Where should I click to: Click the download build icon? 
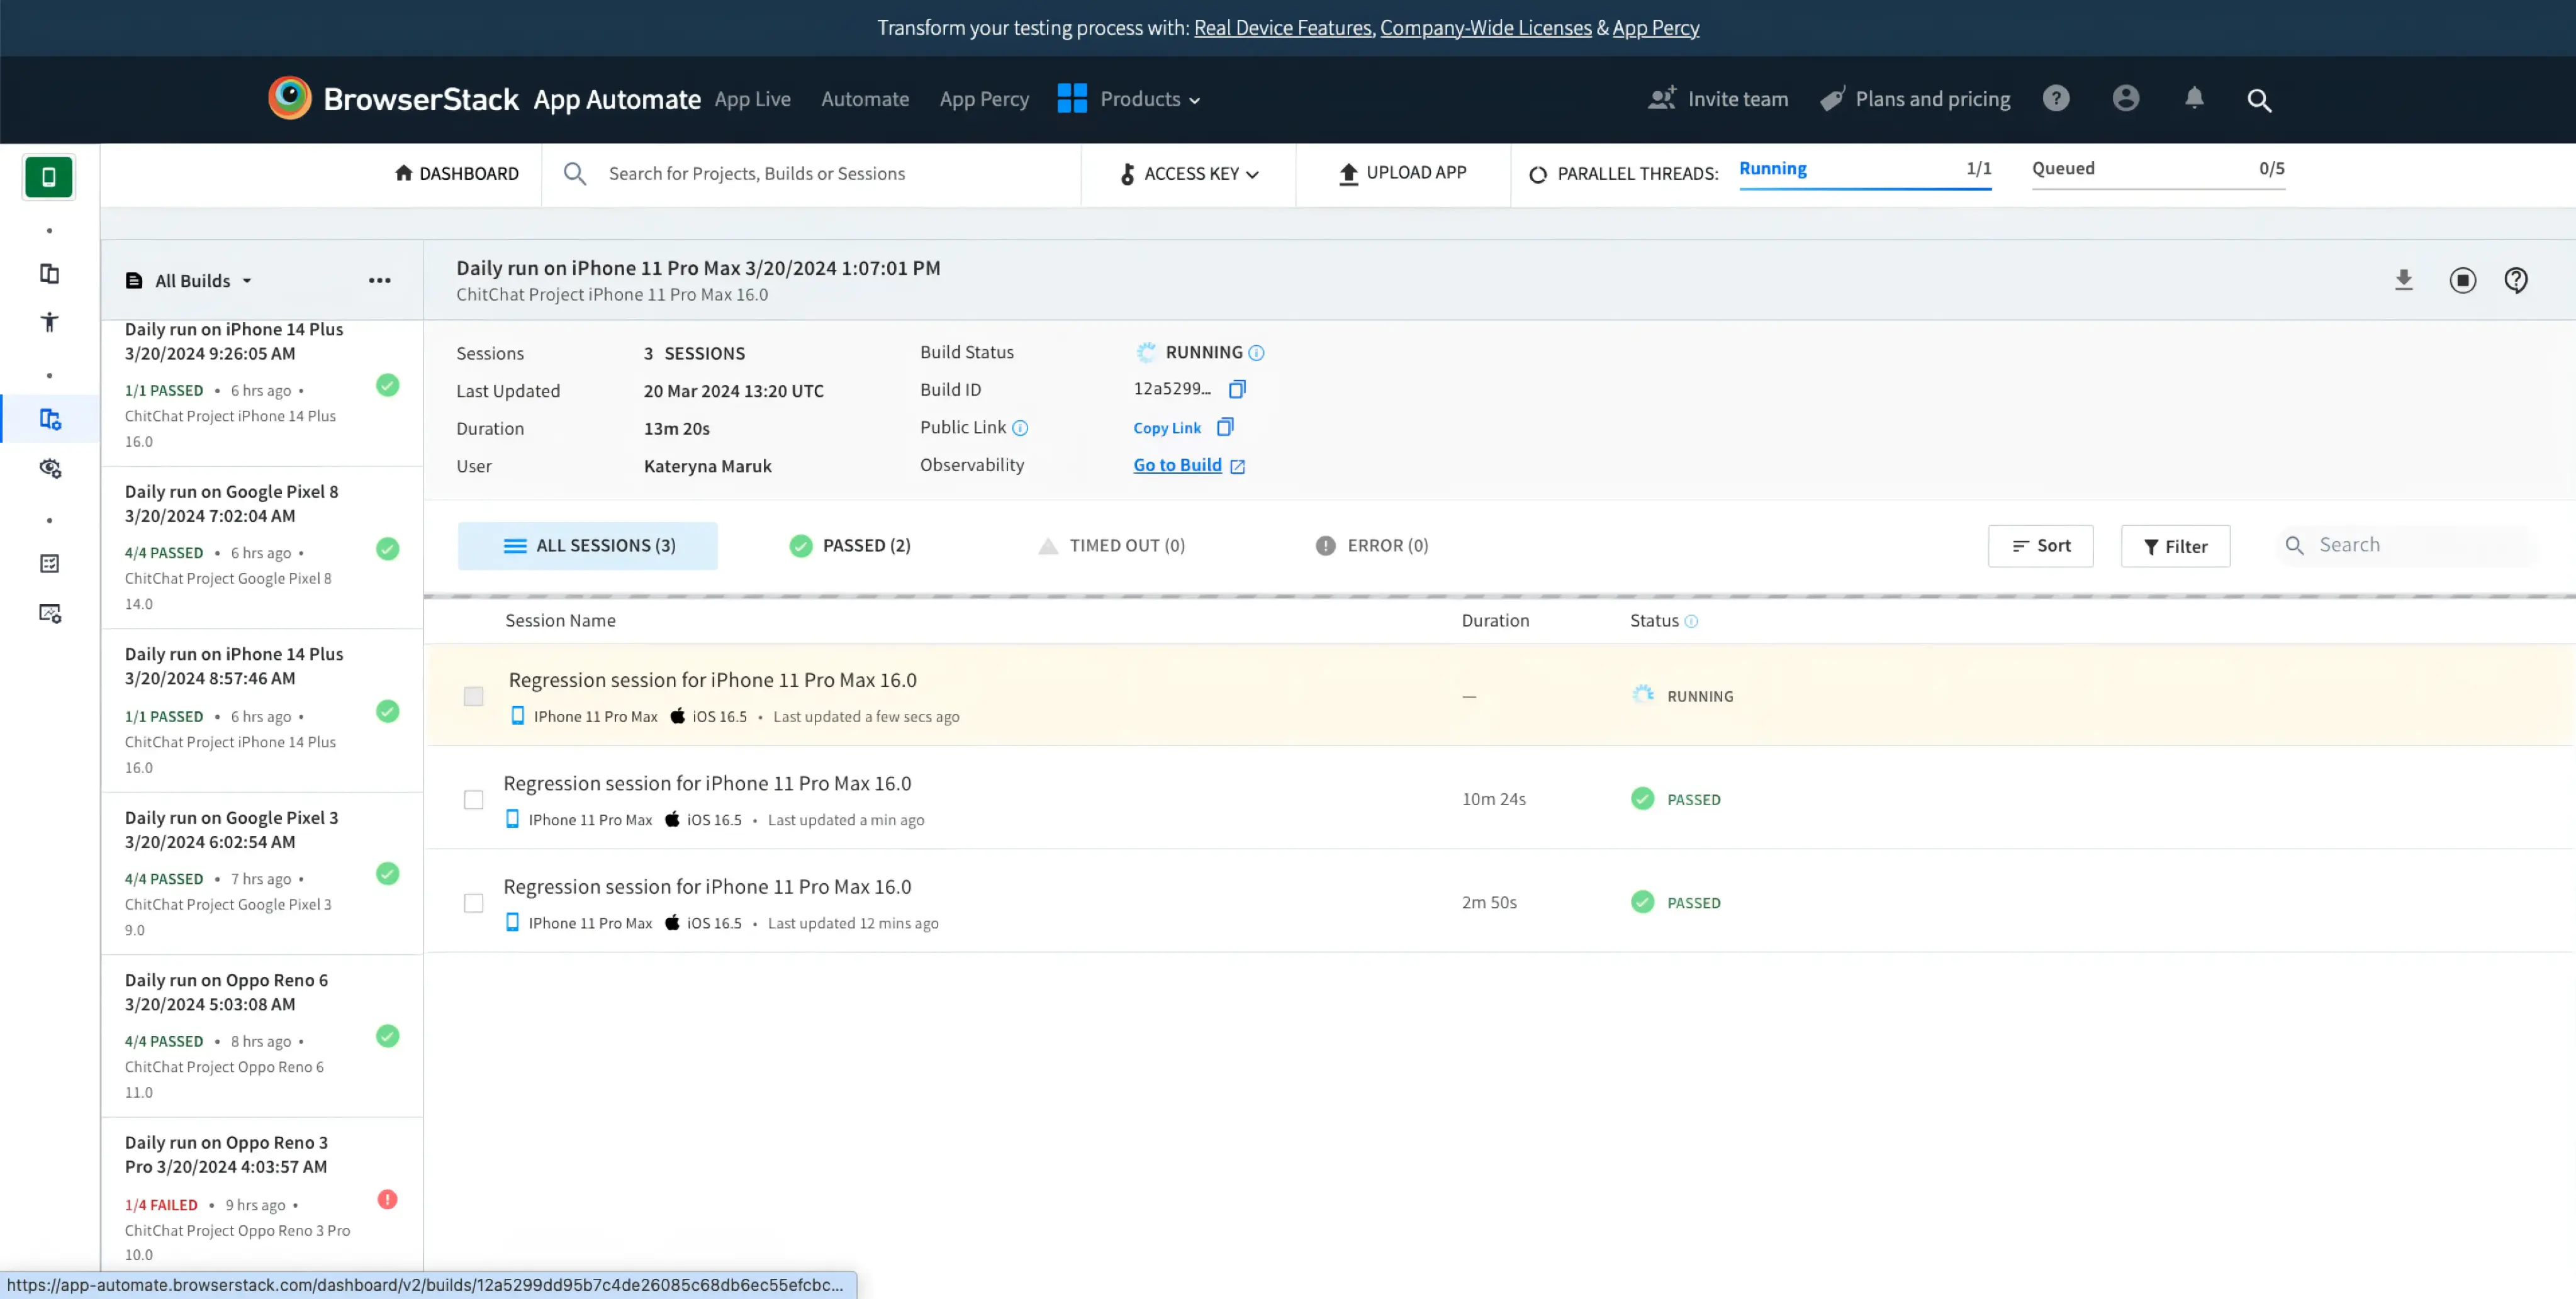tap(2404, 280)
